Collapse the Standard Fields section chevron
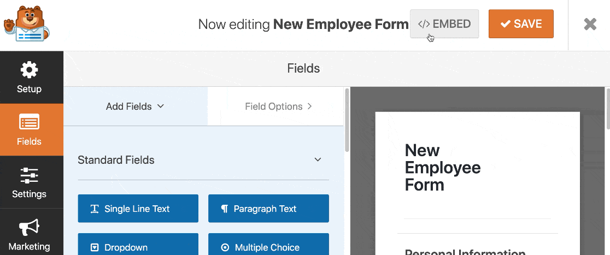610x255 pixels. tap(318, 160)
